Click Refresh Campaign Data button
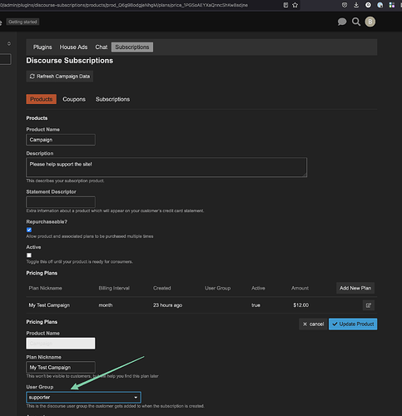Viewport: 402px width, 416px height. coord(60,77)
